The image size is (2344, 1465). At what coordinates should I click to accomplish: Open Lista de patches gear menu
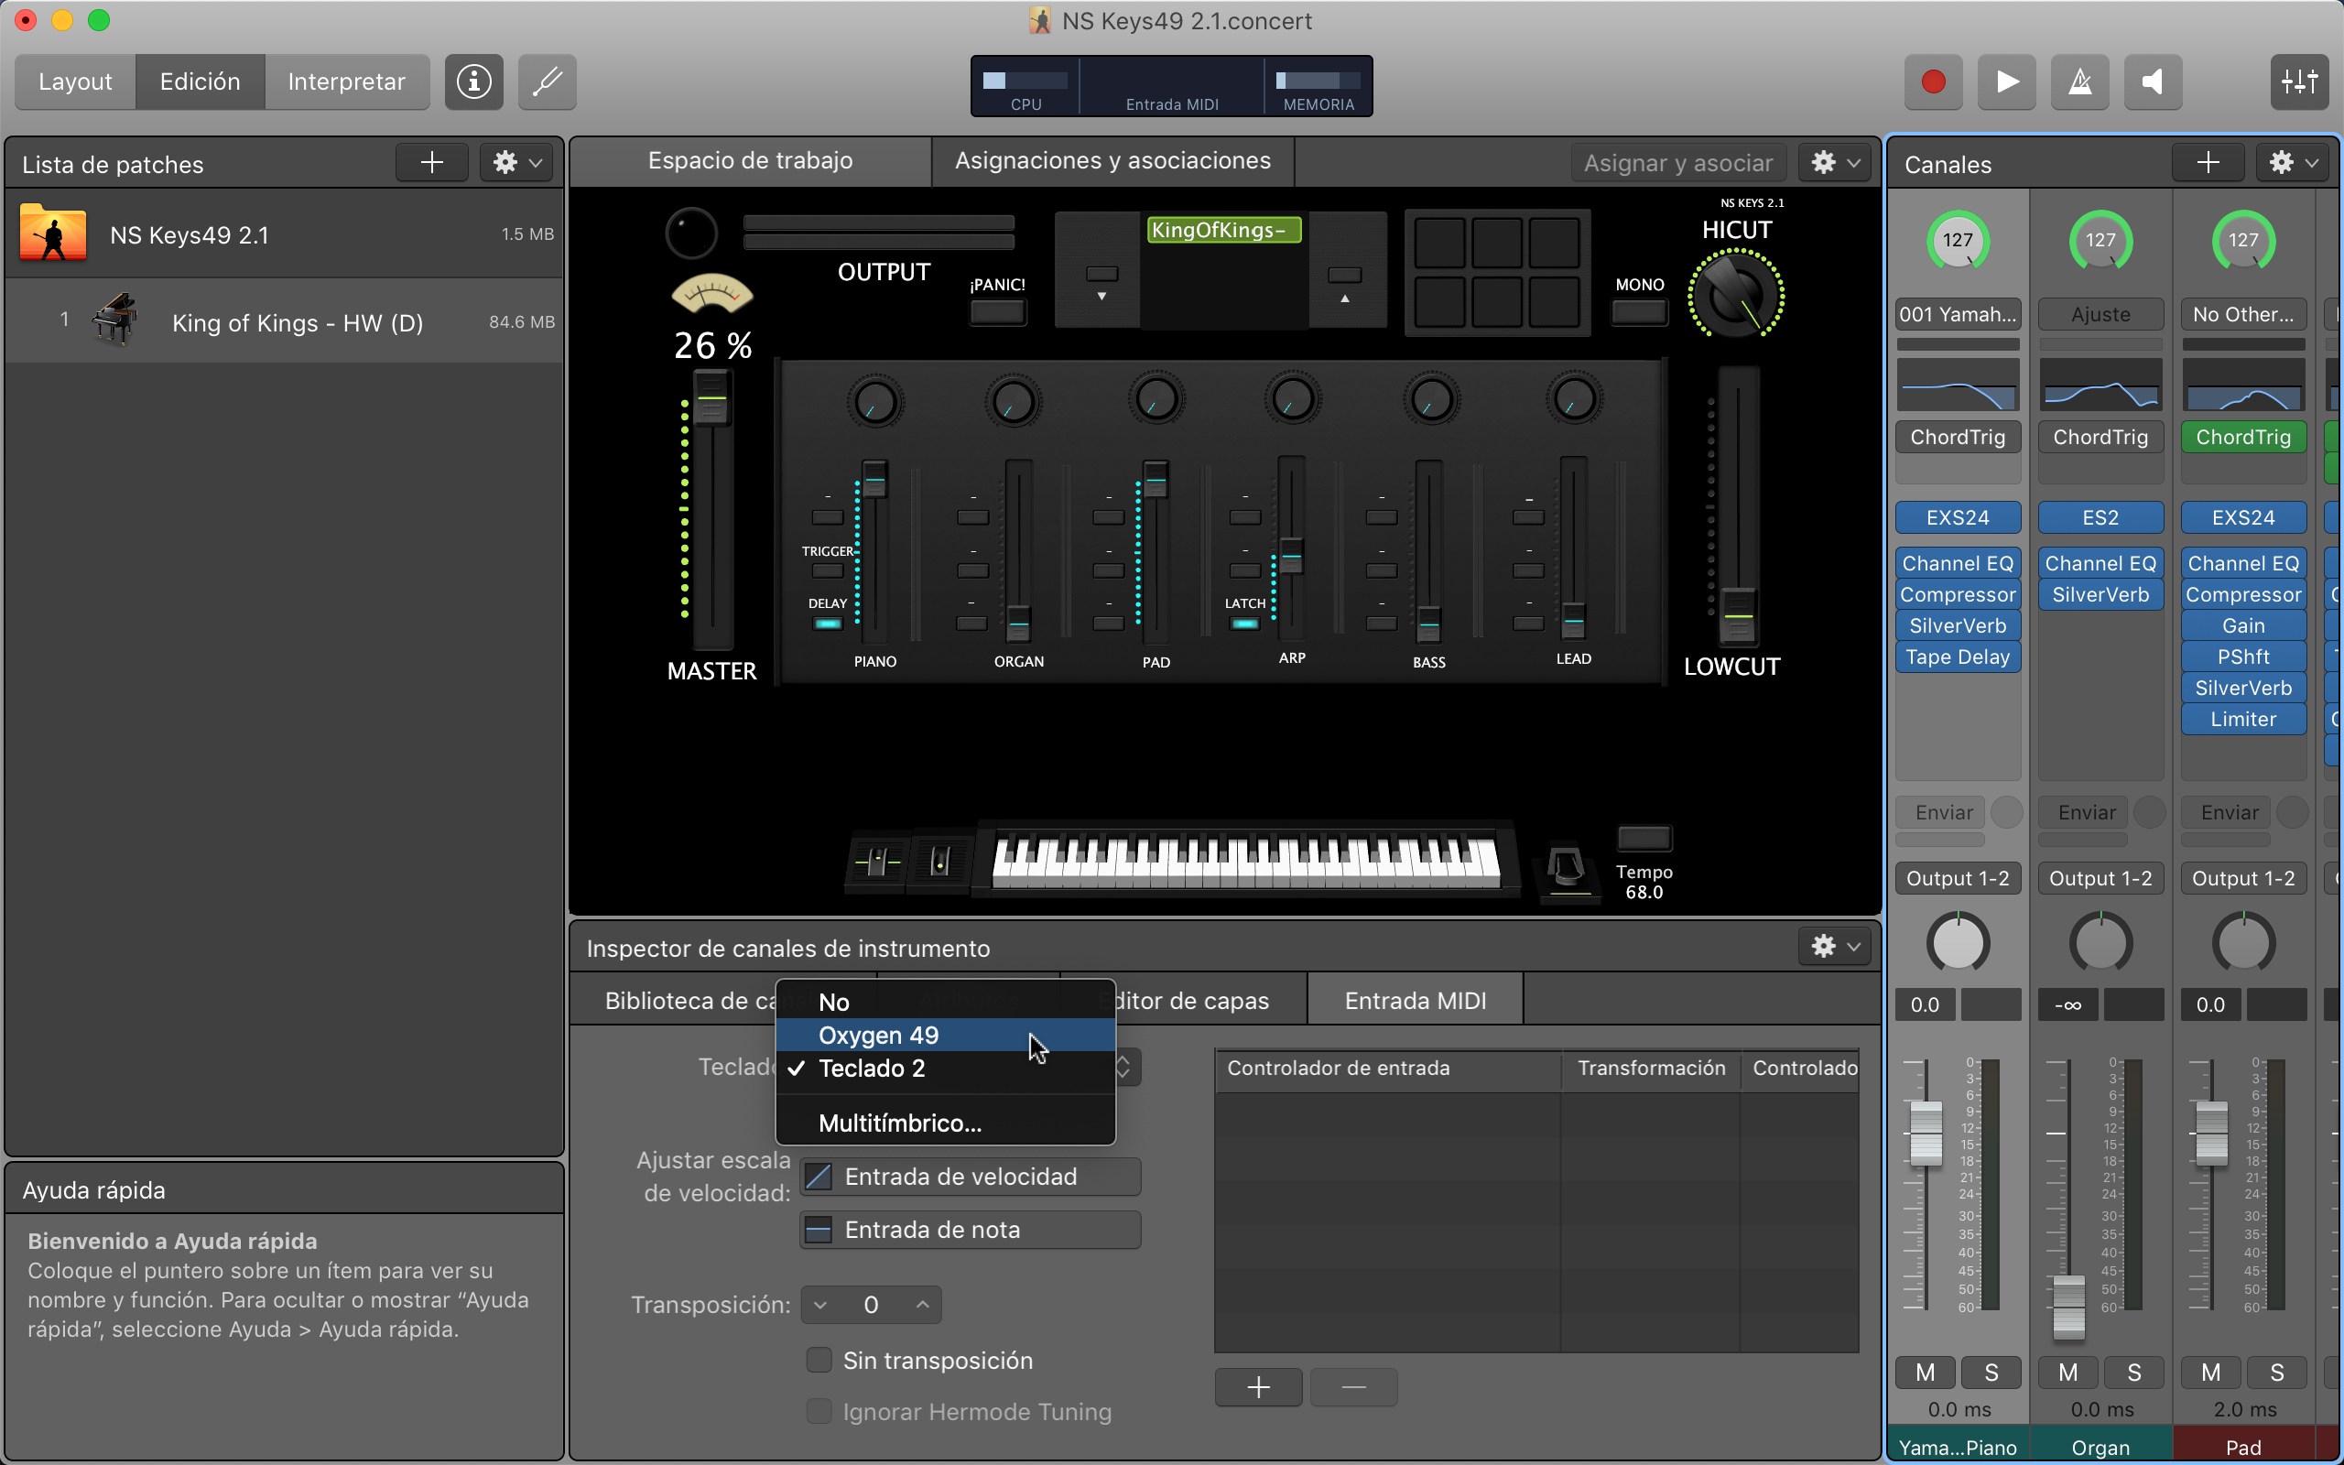[516, 163]
